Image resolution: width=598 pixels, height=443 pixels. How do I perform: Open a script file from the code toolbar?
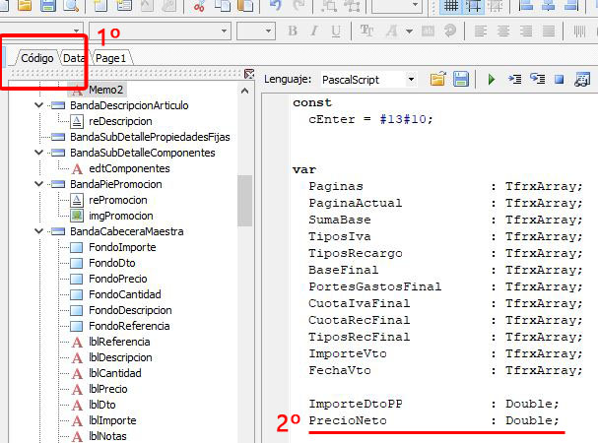(437, 79)
